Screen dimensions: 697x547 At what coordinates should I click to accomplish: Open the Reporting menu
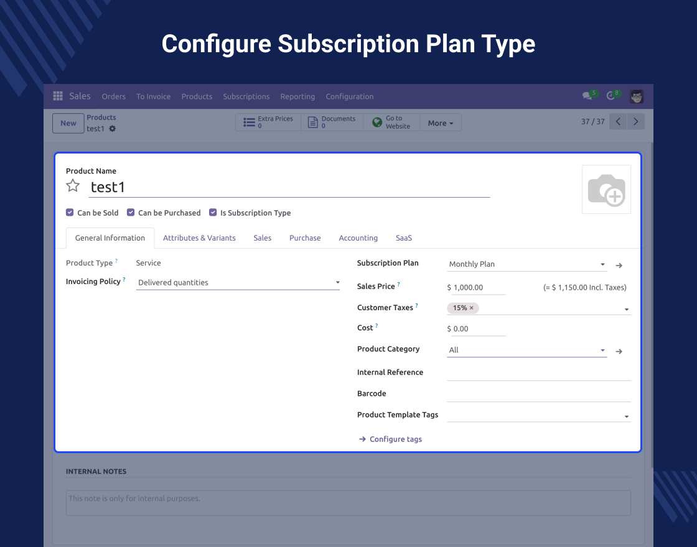tap(297, 96)
